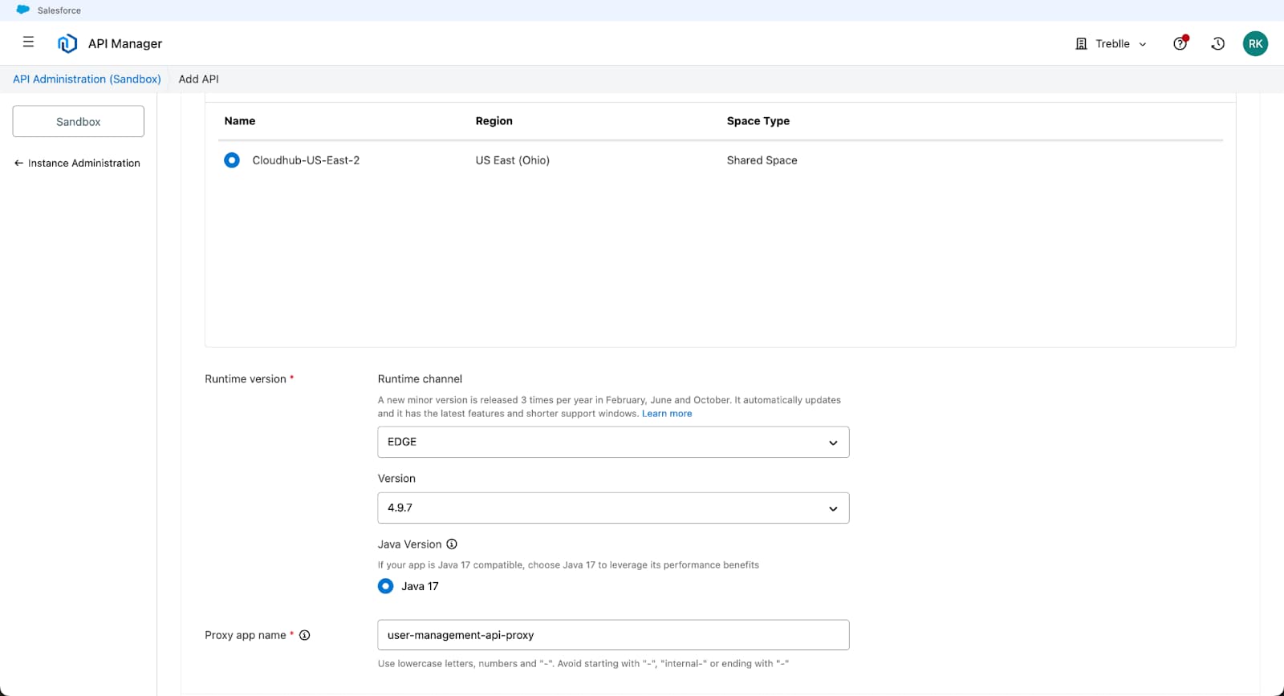The width and height of the screenshot is (1284, 696).
Task: Click the US East (Ohio) cell
Action: tap(513, 160)
